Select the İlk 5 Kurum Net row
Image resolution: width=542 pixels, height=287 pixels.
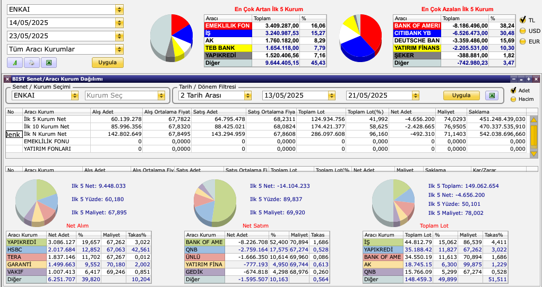coord(266,119)
